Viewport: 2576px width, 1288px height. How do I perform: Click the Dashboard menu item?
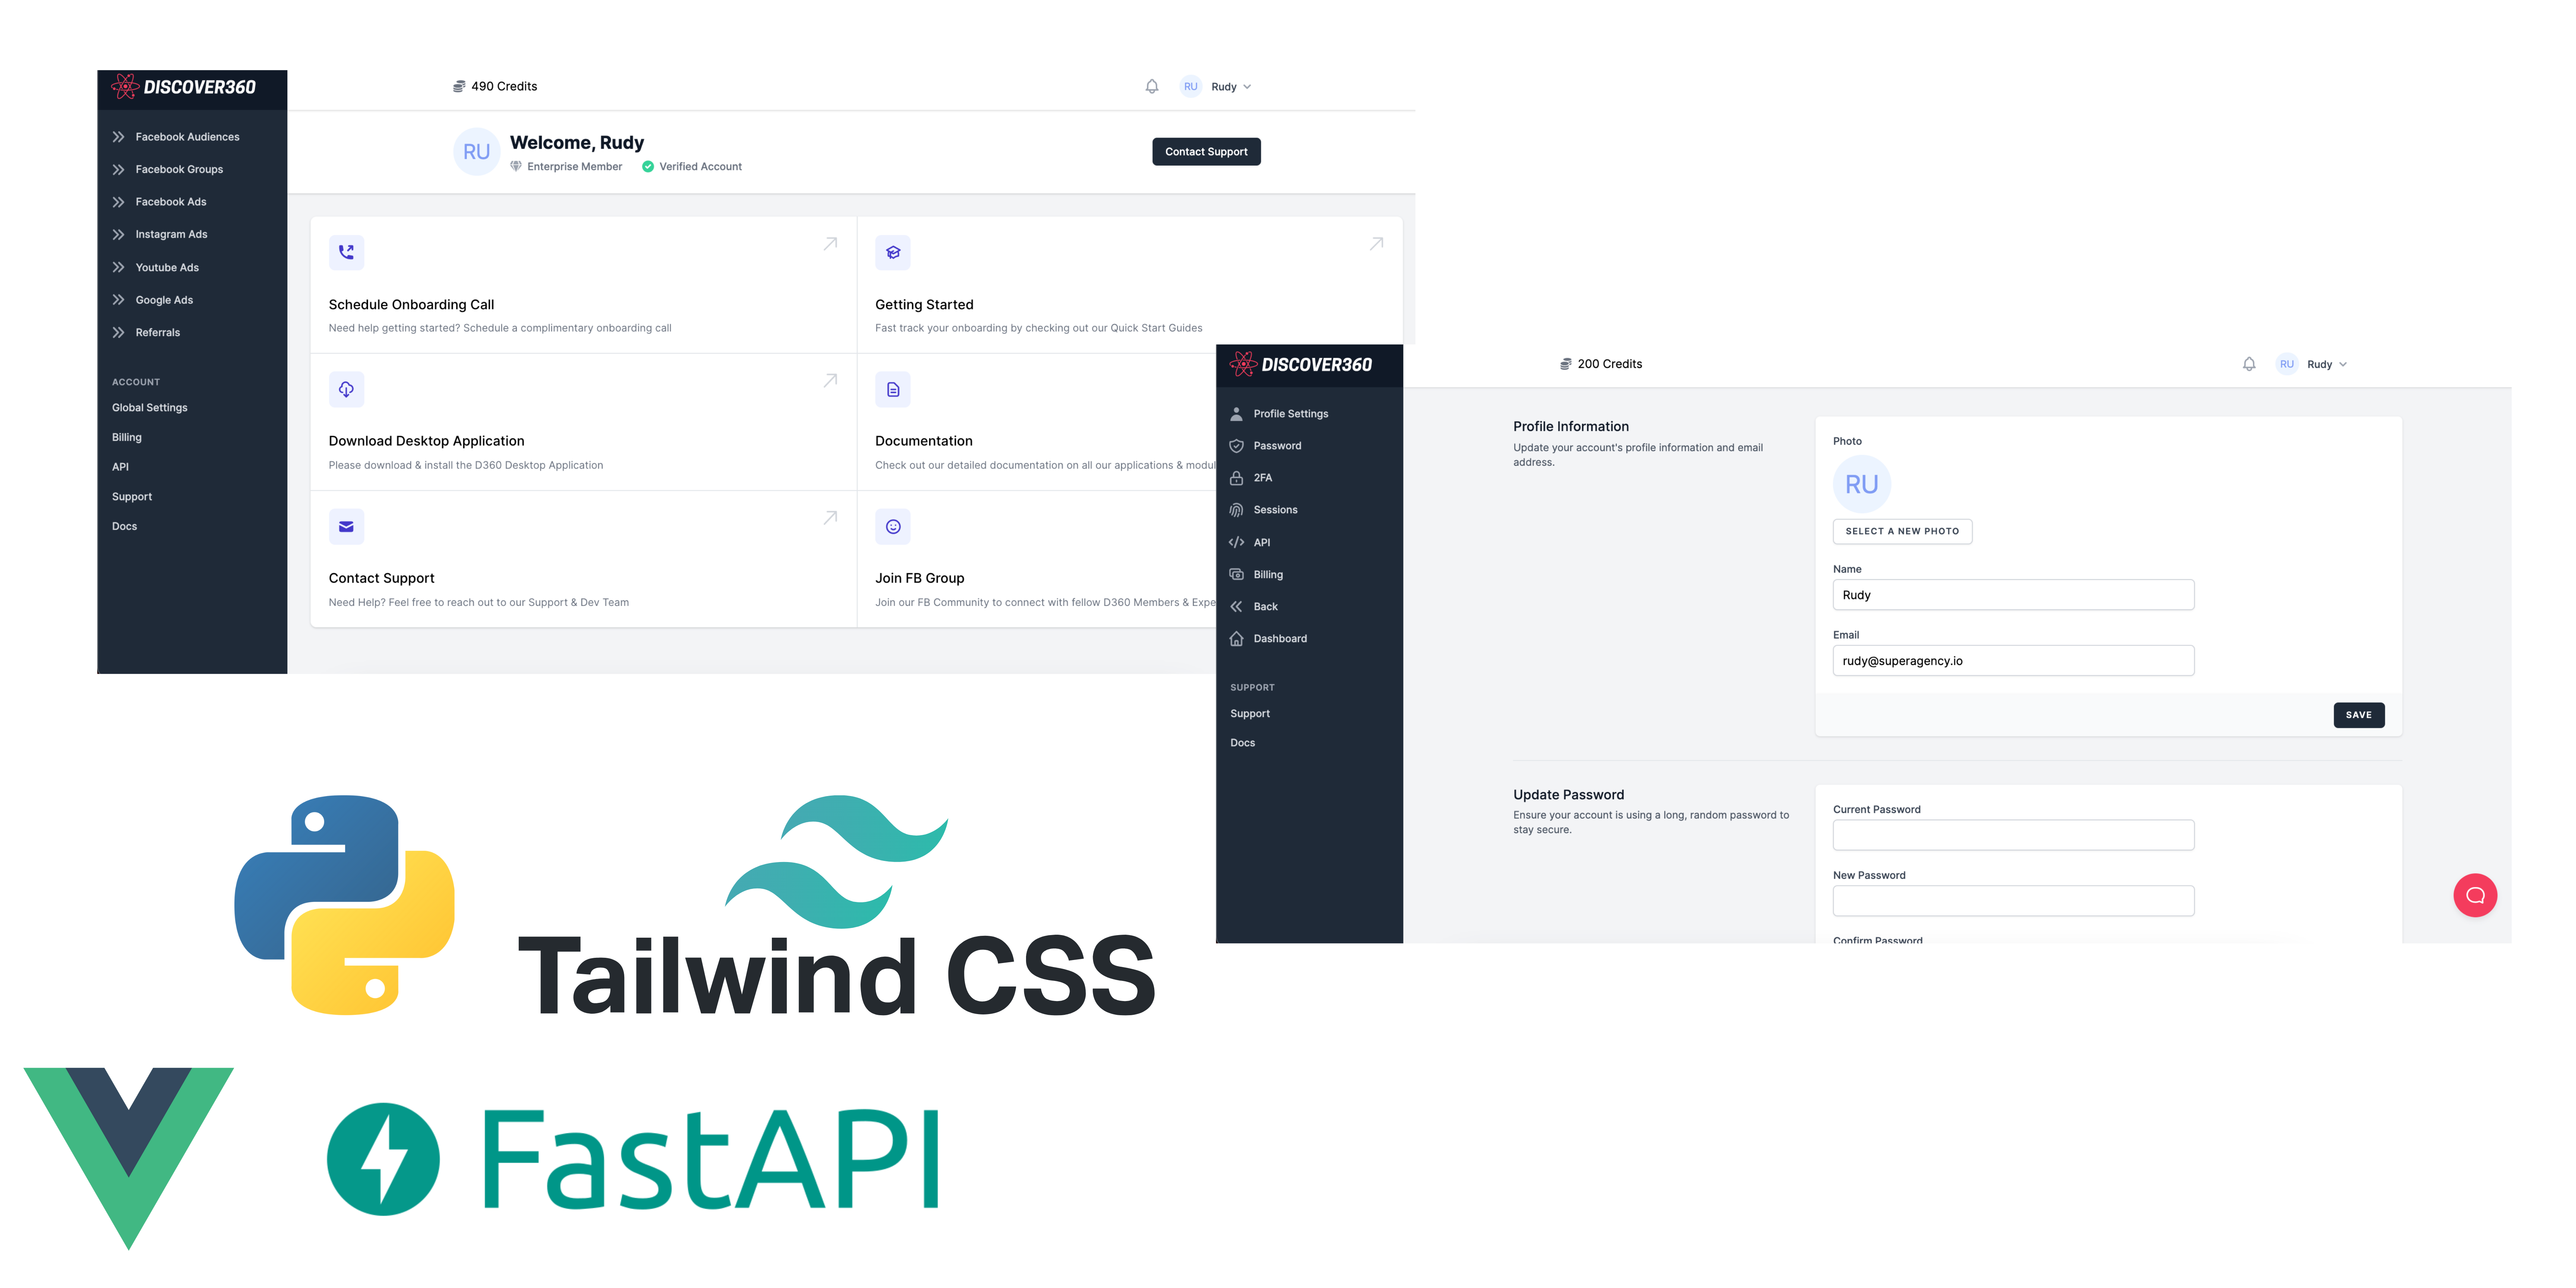point(1280,637)
